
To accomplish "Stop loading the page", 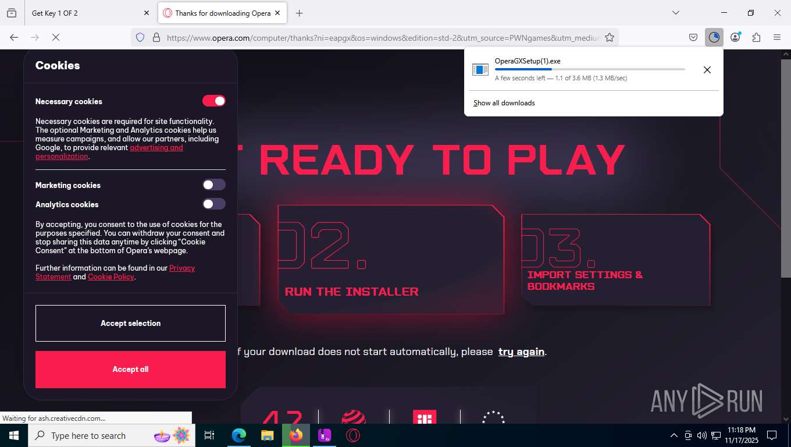I will (x=55, y=37).
